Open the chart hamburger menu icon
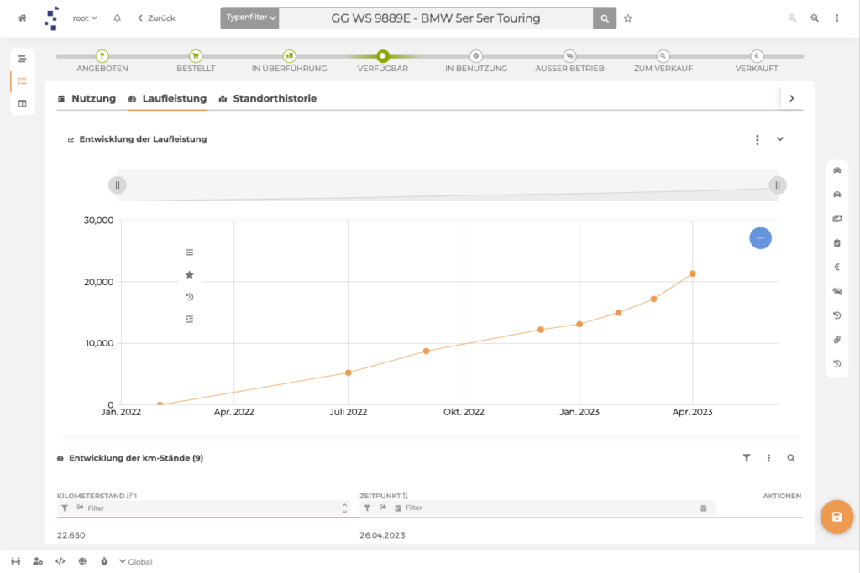Screen dimensions: 860x573 [189, 253]
